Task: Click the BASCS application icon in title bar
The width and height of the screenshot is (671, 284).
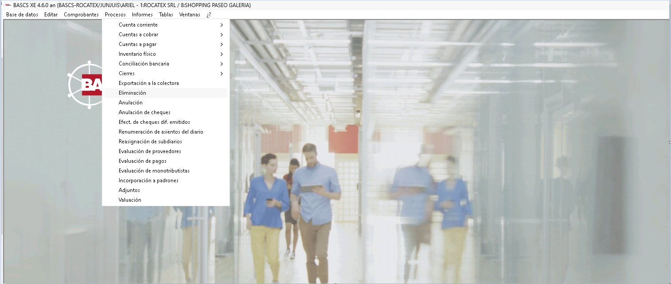Action: [x=8, y=5]
